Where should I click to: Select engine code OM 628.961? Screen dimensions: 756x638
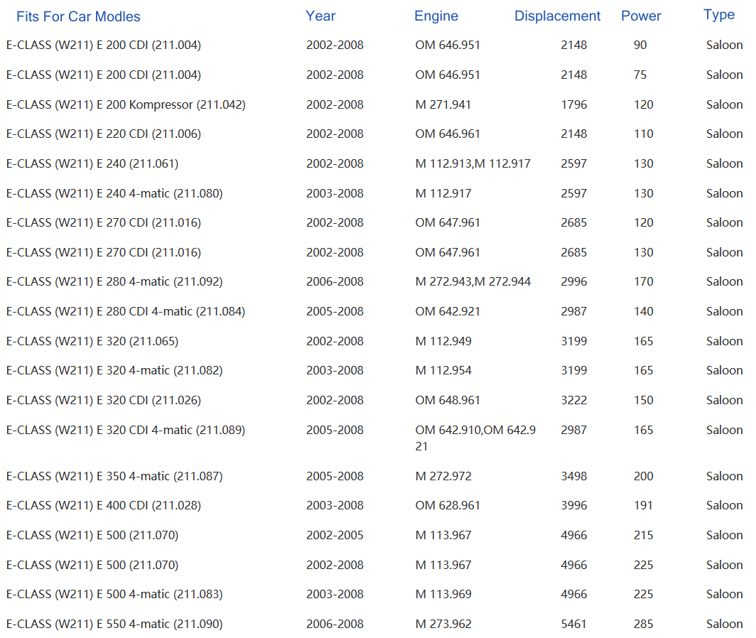pyautogui.click(x=448, y=505)
